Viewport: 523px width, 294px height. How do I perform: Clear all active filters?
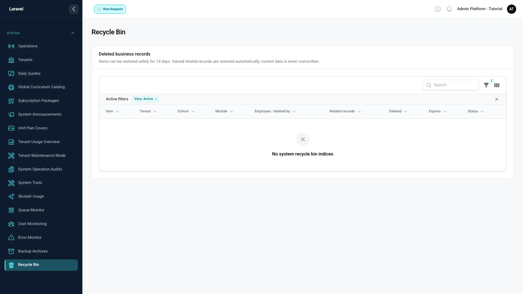click(x=497, y=99)
